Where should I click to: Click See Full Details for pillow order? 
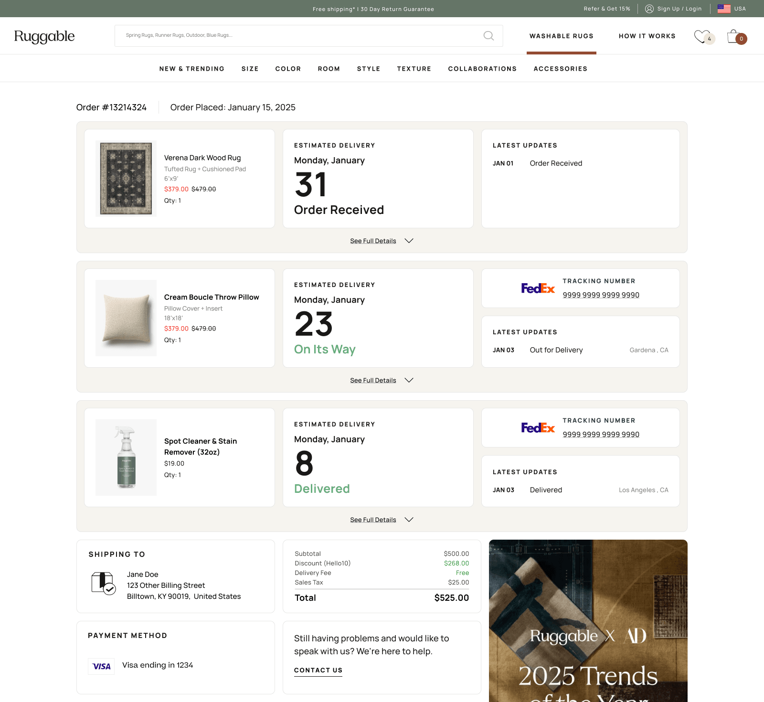(373, 381)
